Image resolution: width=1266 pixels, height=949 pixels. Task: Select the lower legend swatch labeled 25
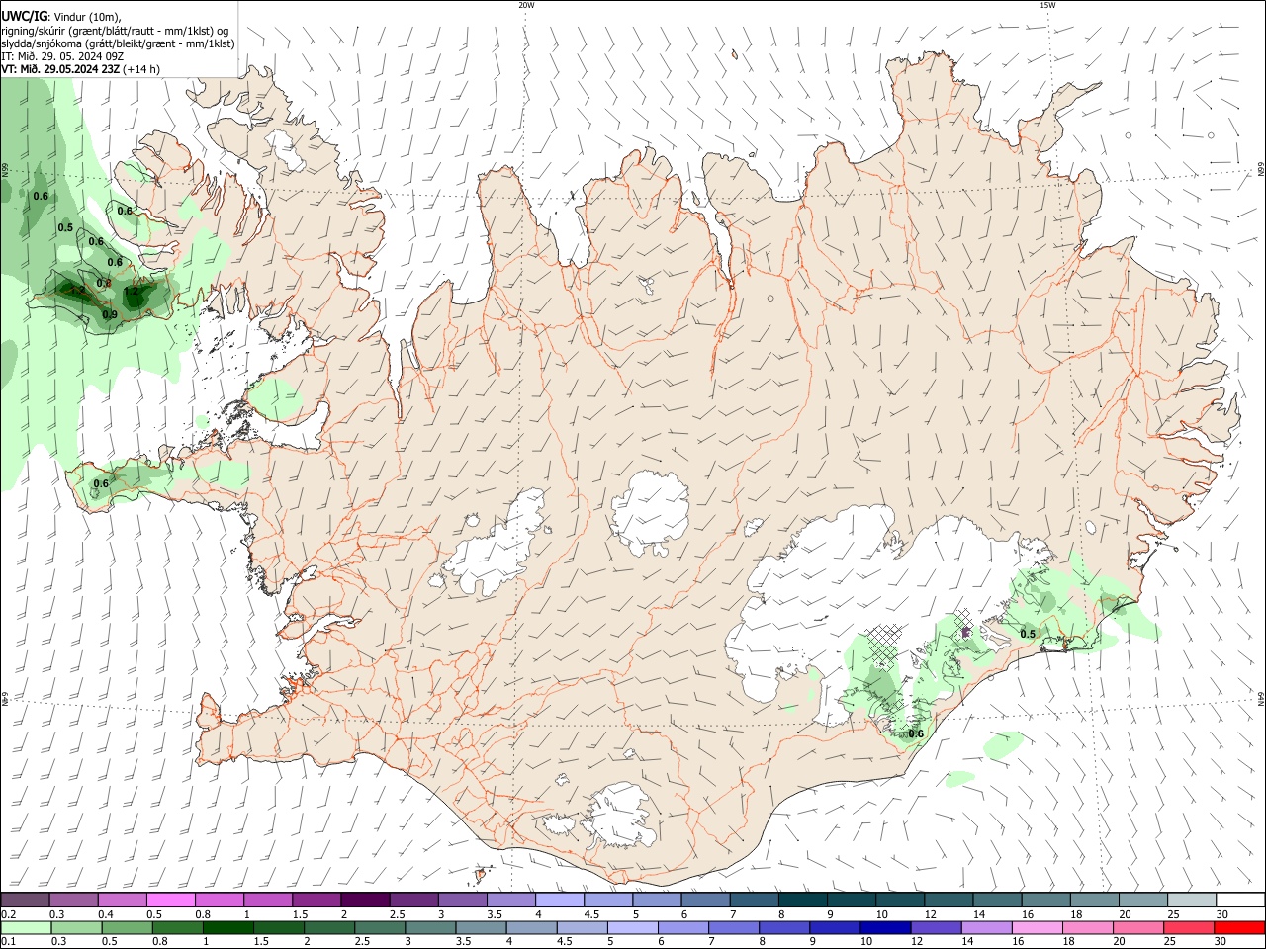pos(1189,927)
